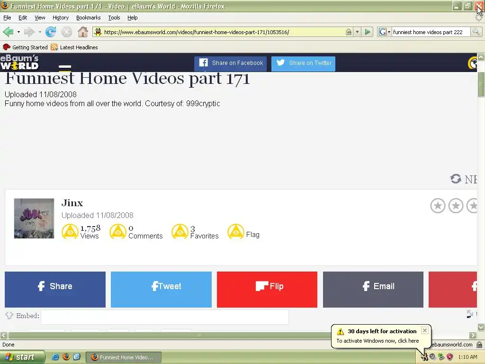
Task: Click the search box with funniest home videos
Action: (431, 32)
